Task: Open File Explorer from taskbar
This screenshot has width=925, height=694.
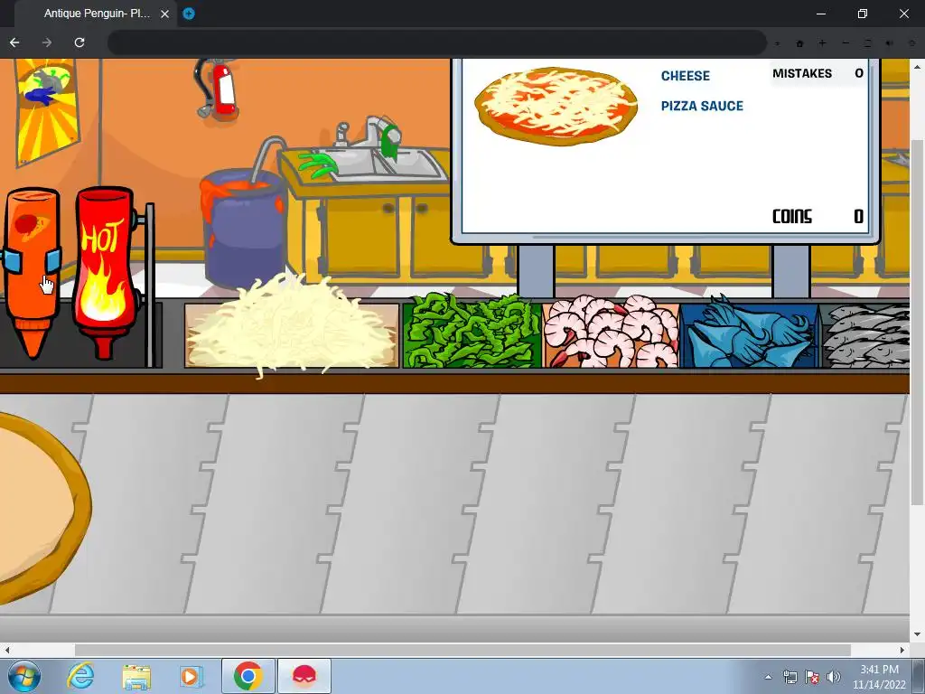Action: point(136,677)
